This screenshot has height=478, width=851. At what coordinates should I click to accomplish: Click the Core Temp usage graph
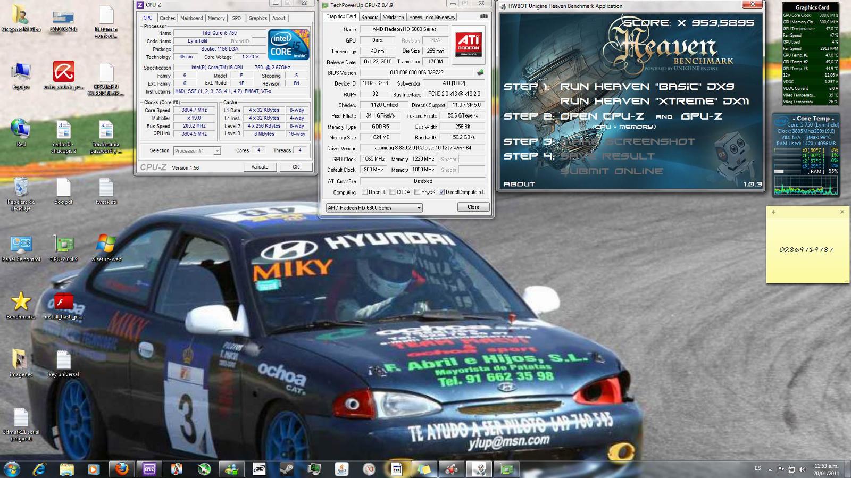coord(806,186)
